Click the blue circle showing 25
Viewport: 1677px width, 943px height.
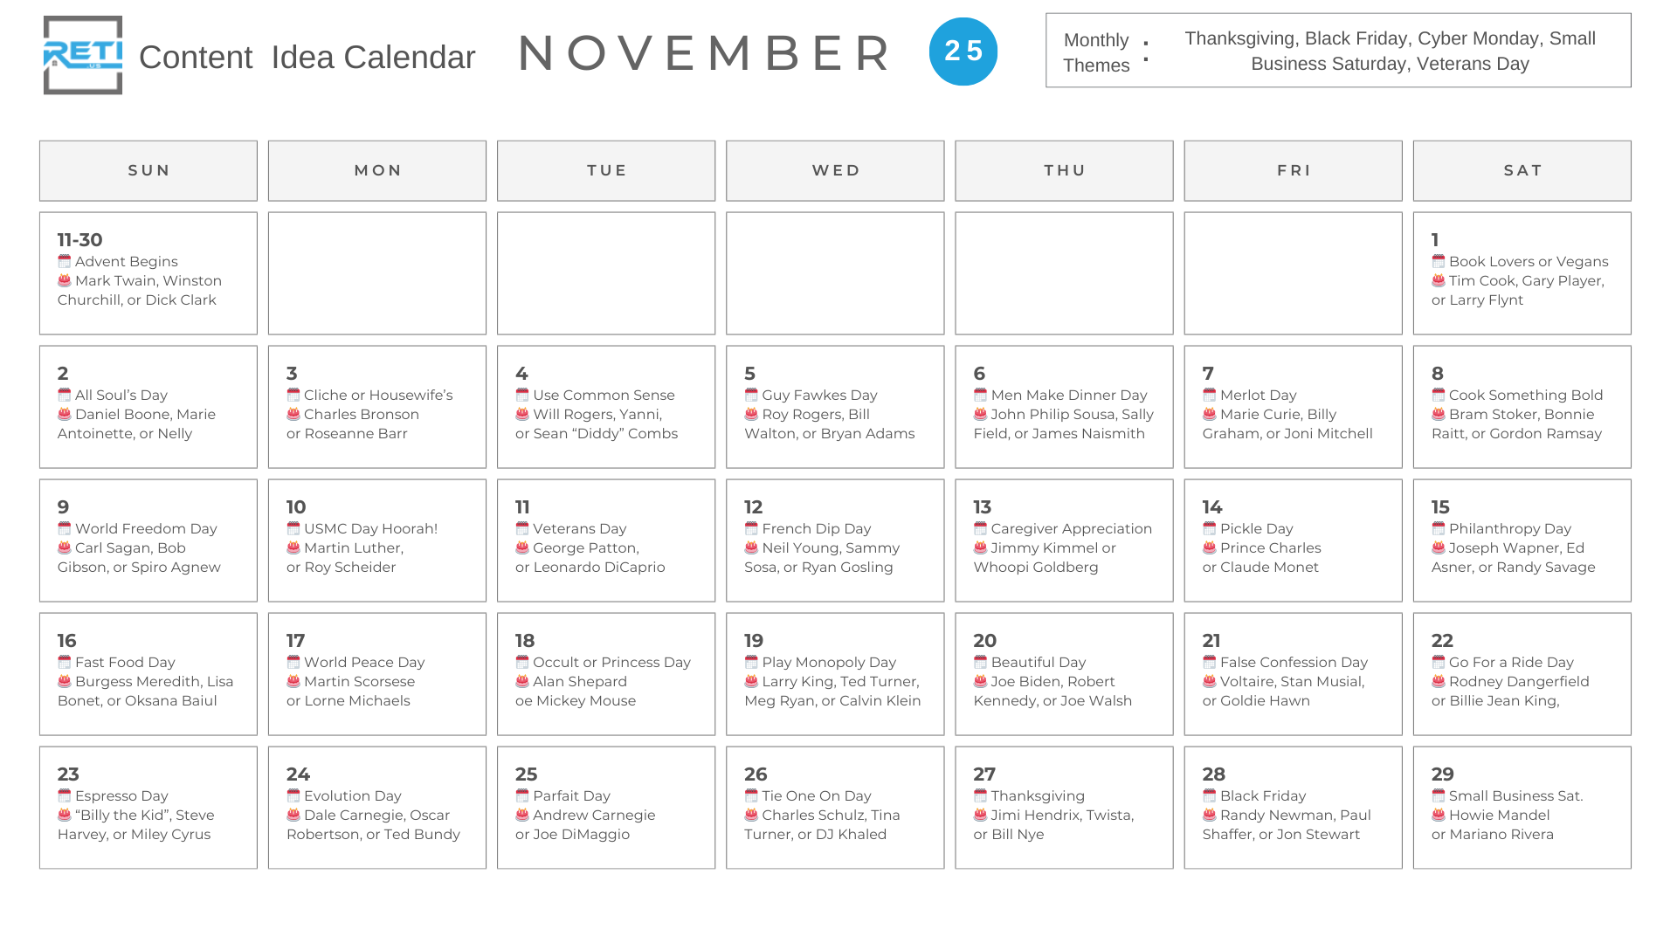[x=963, y=52]
